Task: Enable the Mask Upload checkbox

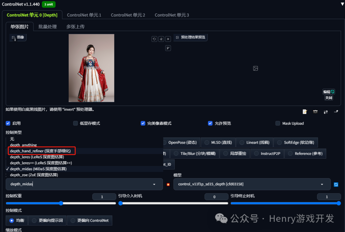Action: [278, 123]
